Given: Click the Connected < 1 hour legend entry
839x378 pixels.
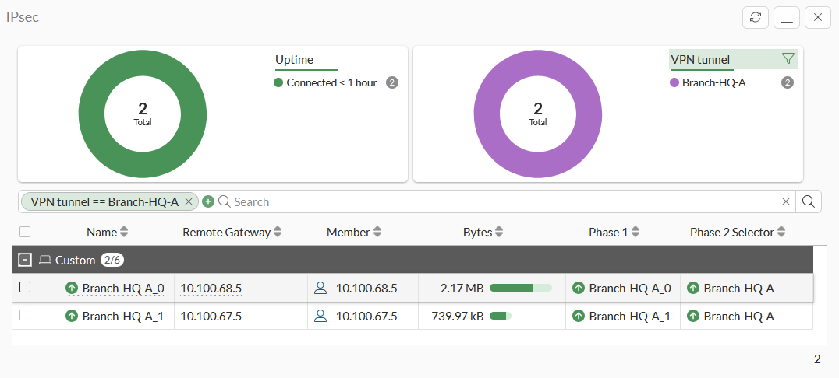Looking at the screenshot, I should pos(331,82).
